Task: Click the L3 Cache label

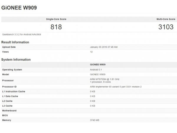Action: (x=7, y=106)
